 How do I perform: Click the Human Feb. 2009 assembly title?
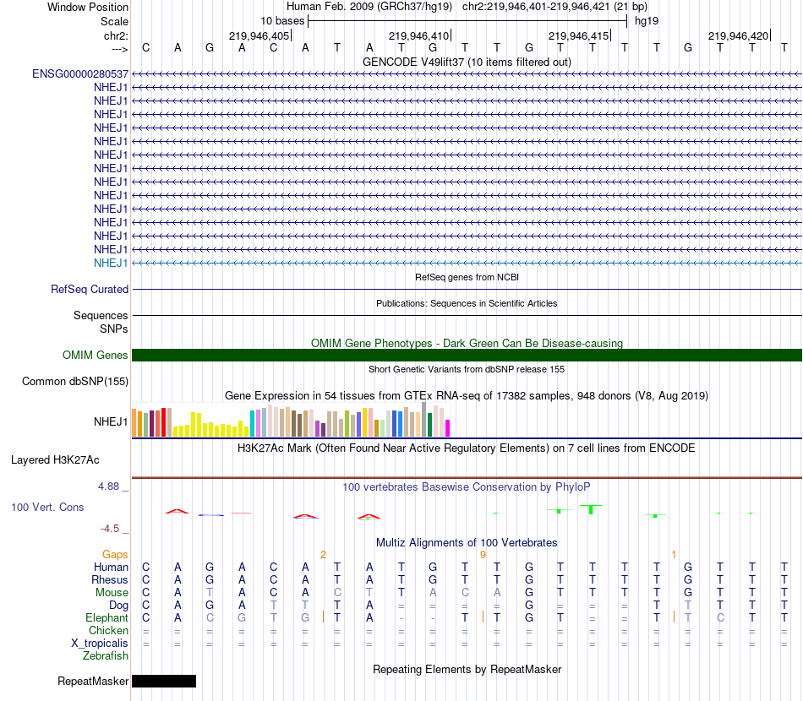click(x=369, y=7)
